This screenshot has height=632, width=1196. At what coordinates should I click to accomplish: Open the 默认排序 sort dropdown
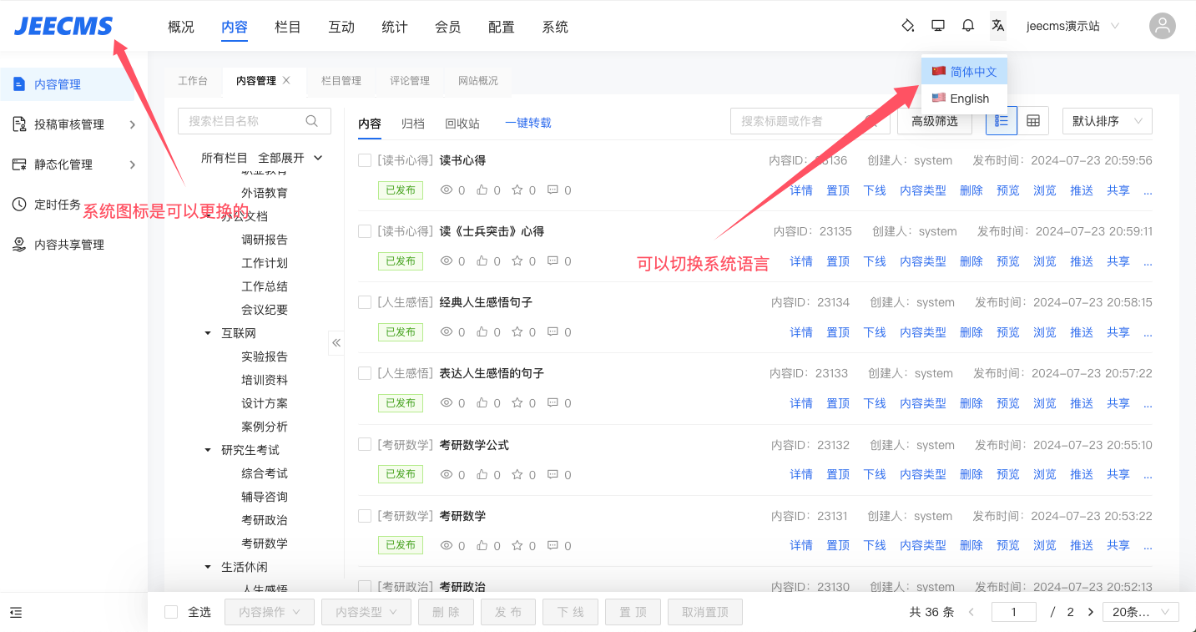coord(1107,120)
